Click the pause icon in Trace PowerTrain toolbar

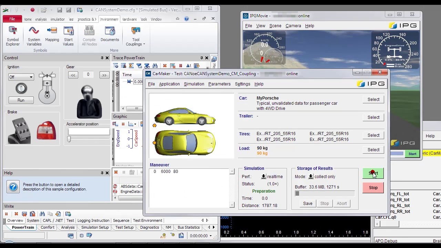coord(181,65)
